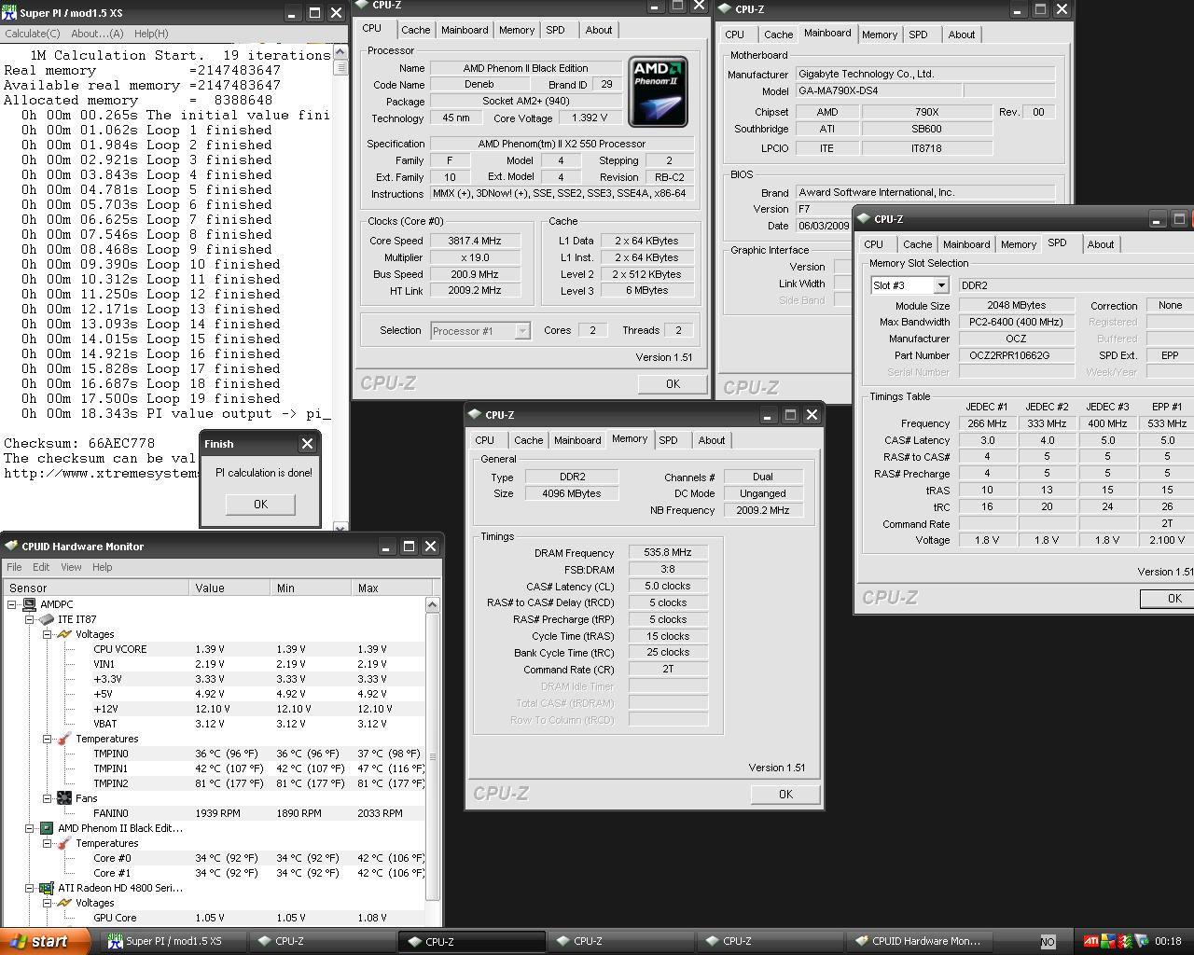Select the Mainboard tab in the CPU-Z SPD window

[x=966, y=244]
